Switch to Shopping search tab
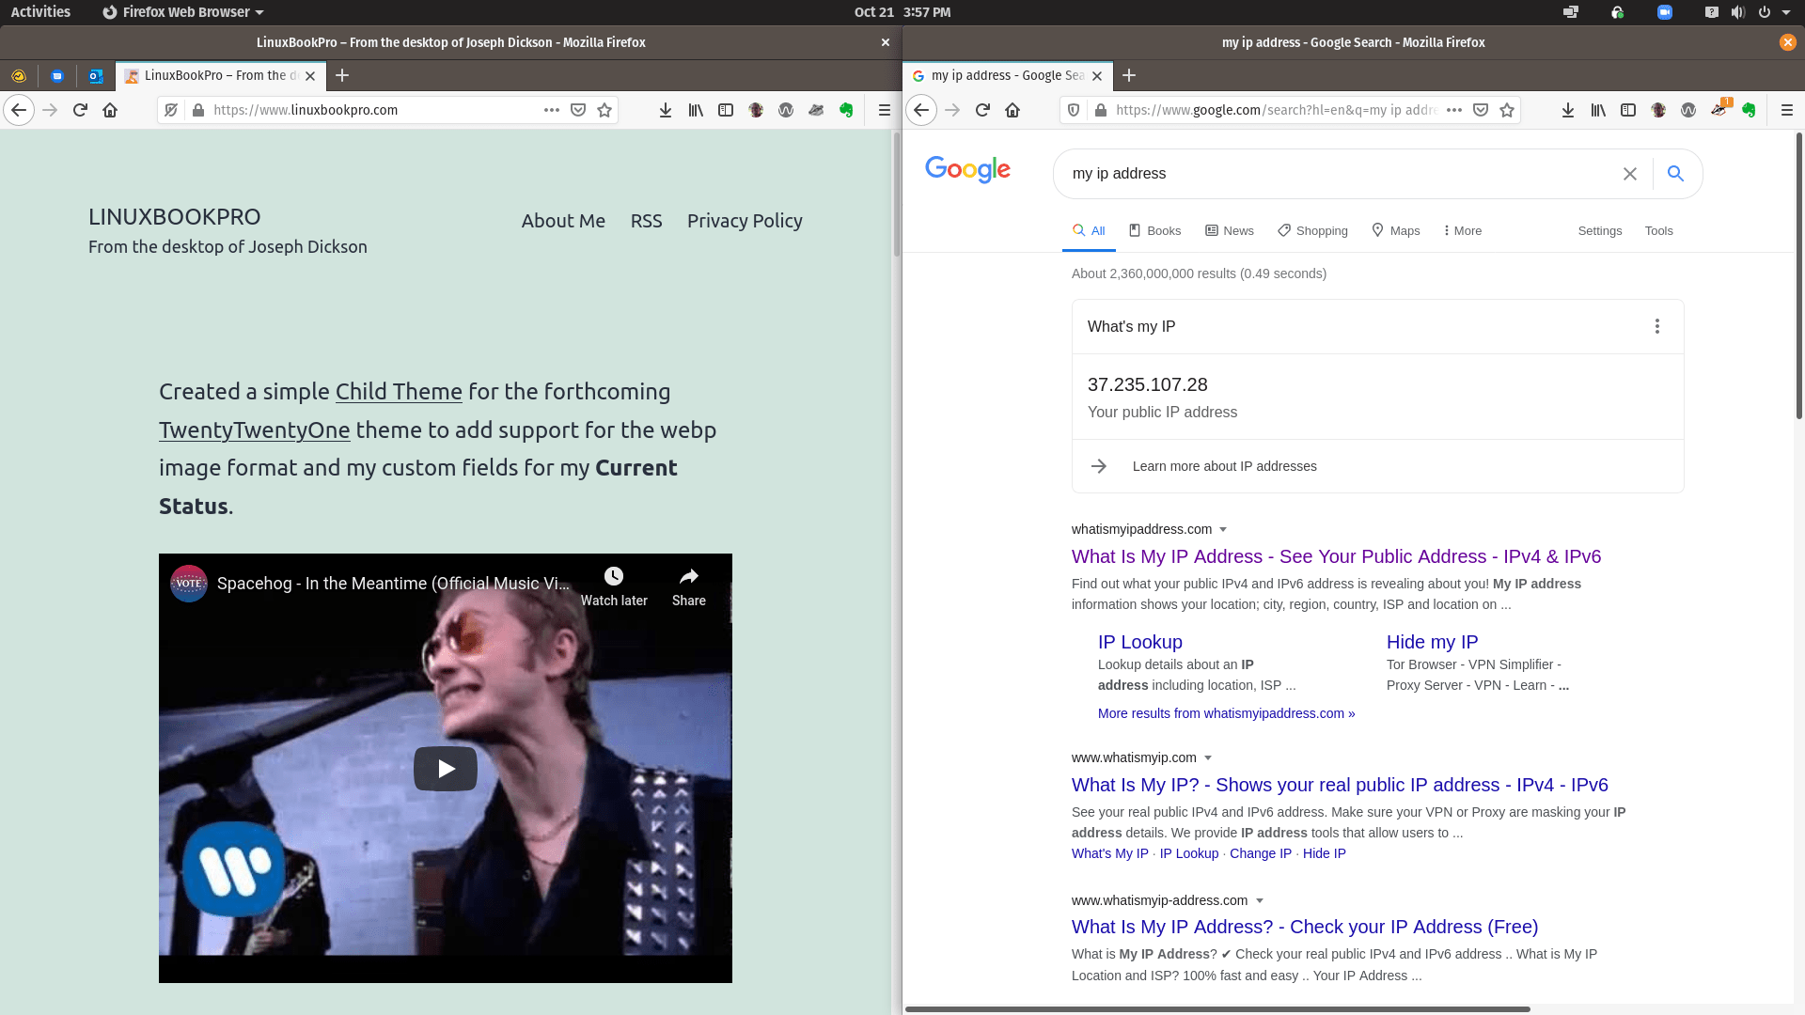Screen dimensions: 1805x1015 [1312, 231]
